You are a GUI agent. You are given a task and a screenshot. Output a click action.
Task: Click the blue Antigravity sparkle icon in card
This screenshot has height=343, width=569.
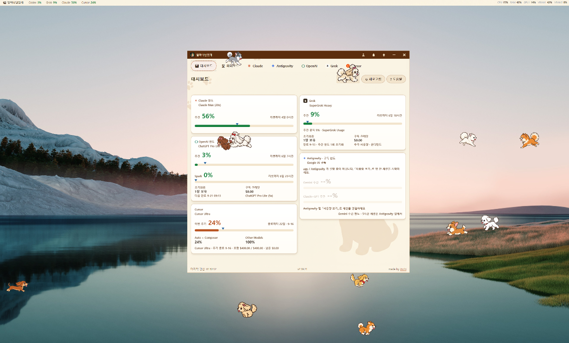tap(304, 158)
